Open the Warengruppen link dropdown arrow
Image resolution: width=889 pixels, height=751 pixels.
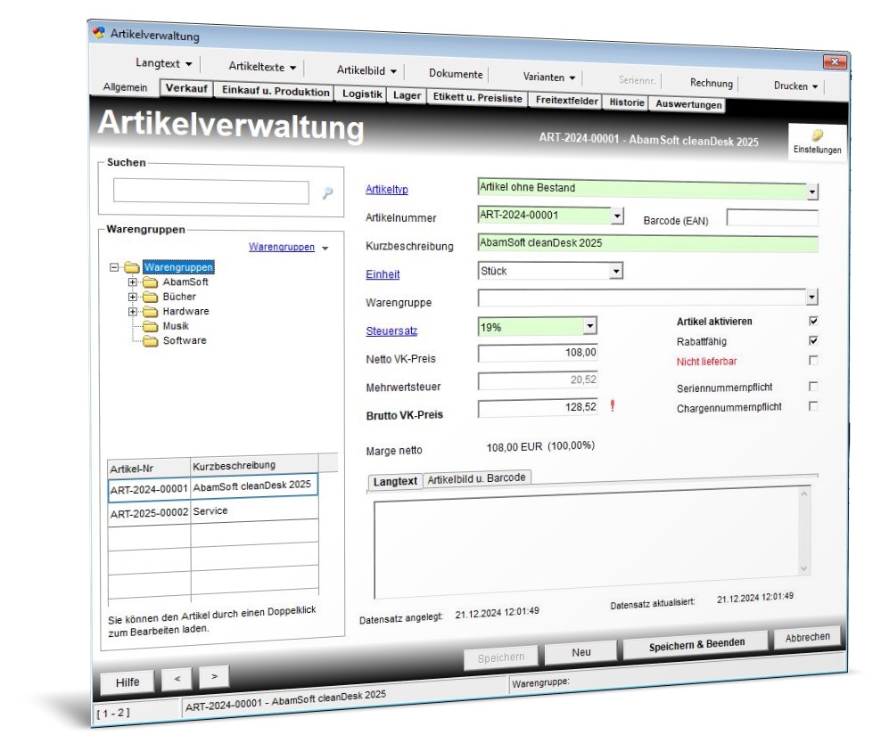325,248
